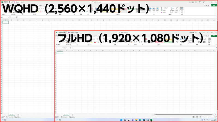Select cell A1 in the Full HD window
This screenshot has width=218, height=122.
tap(60, 53)
